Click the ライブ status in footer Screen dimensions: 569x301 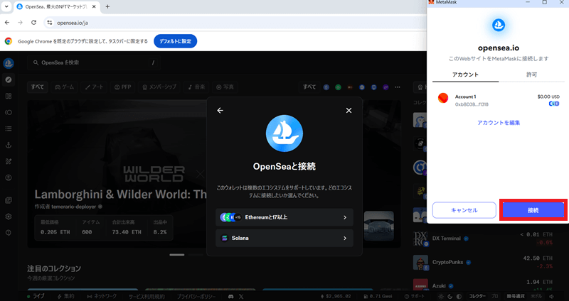(x=36, y=296)
